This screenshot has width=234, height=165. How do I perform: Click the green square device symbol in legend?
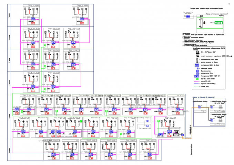197,79
